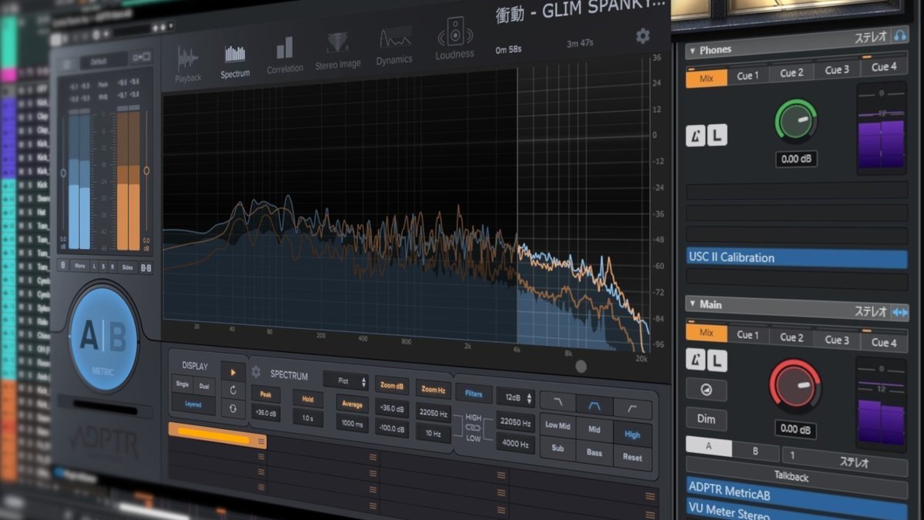Toggle the Hold button
Viewport: 924px width, 520px height.
(x=308, y=398)
